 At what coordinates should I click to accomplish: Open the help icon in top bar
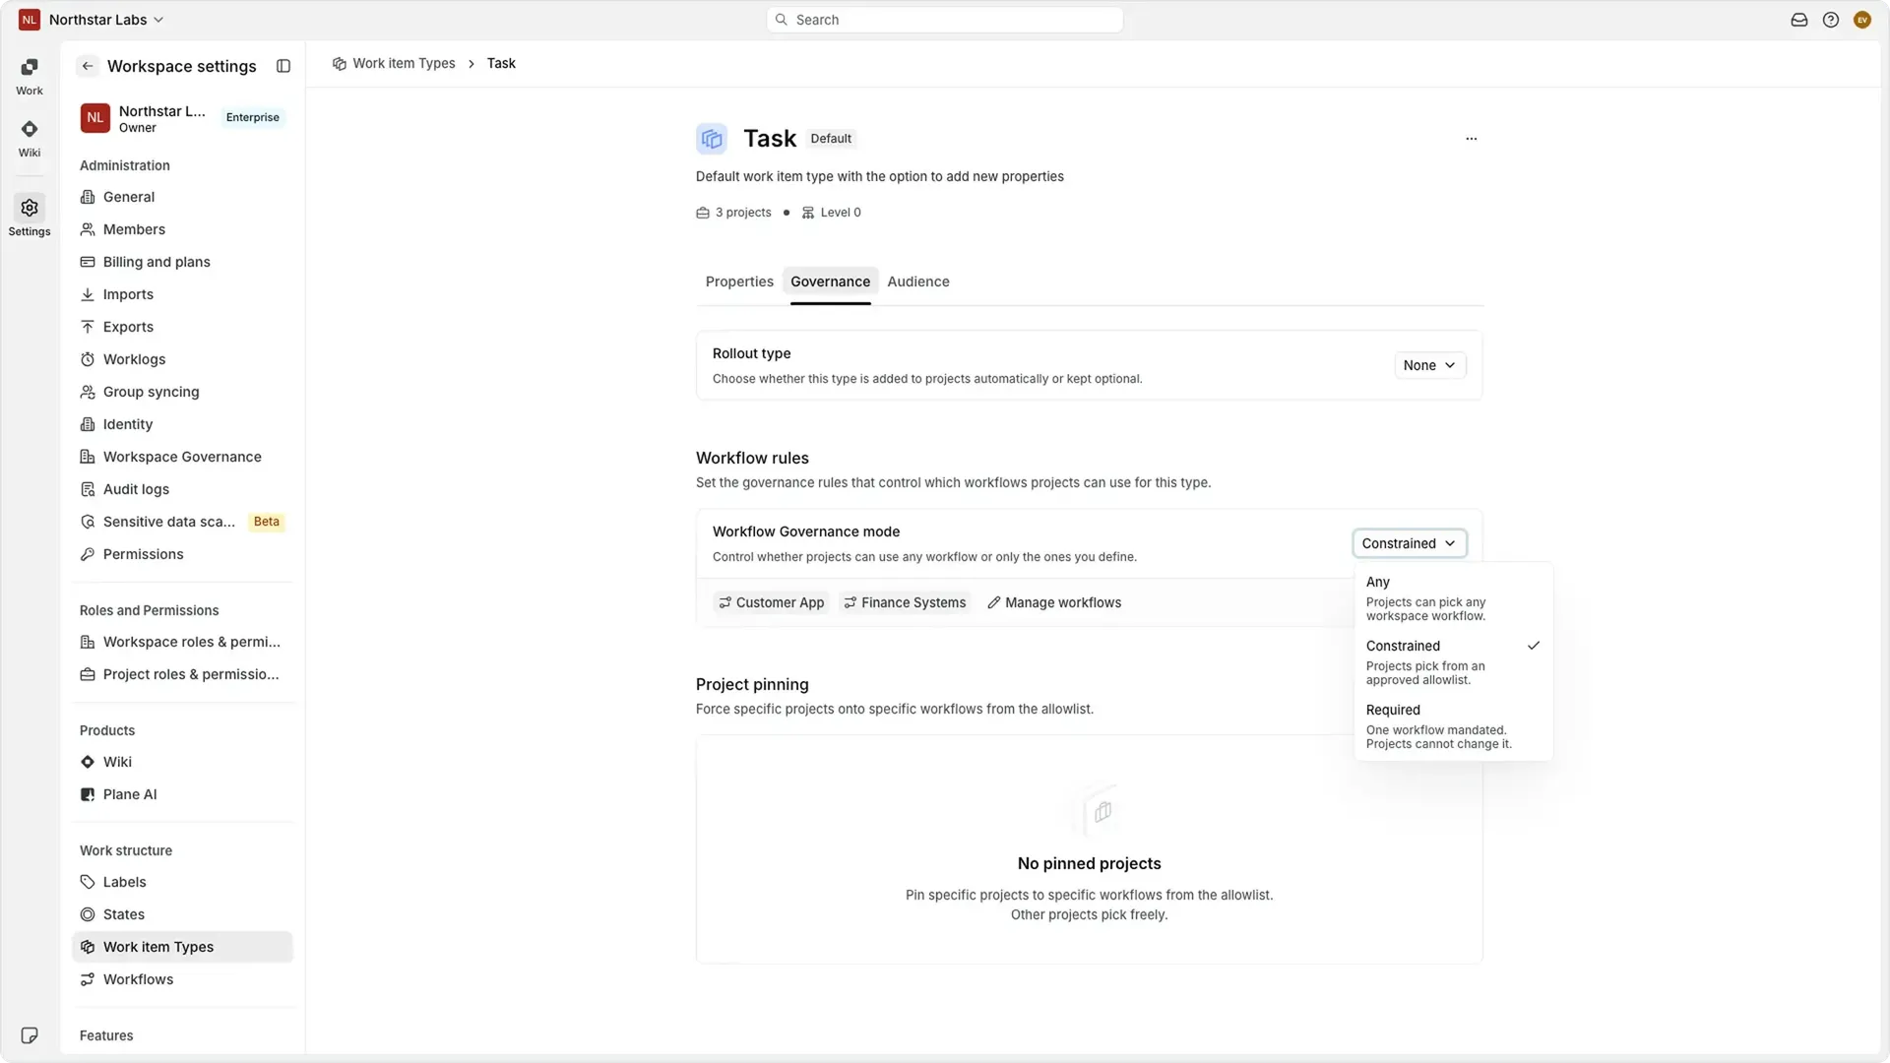[x=1831, y=20]
